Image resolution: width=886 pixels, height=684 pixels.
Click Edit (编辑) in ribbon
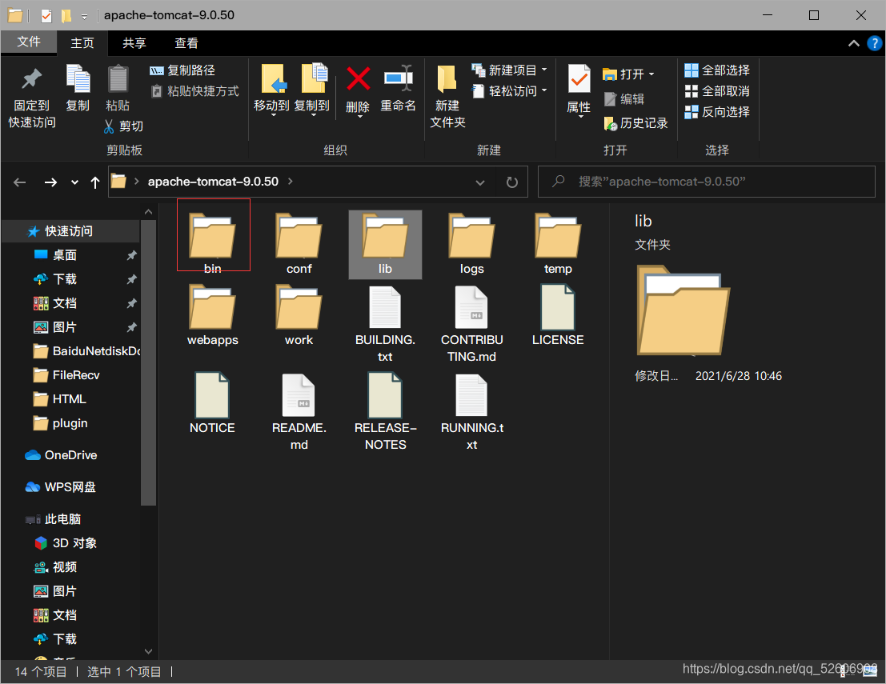coord(624,99)
